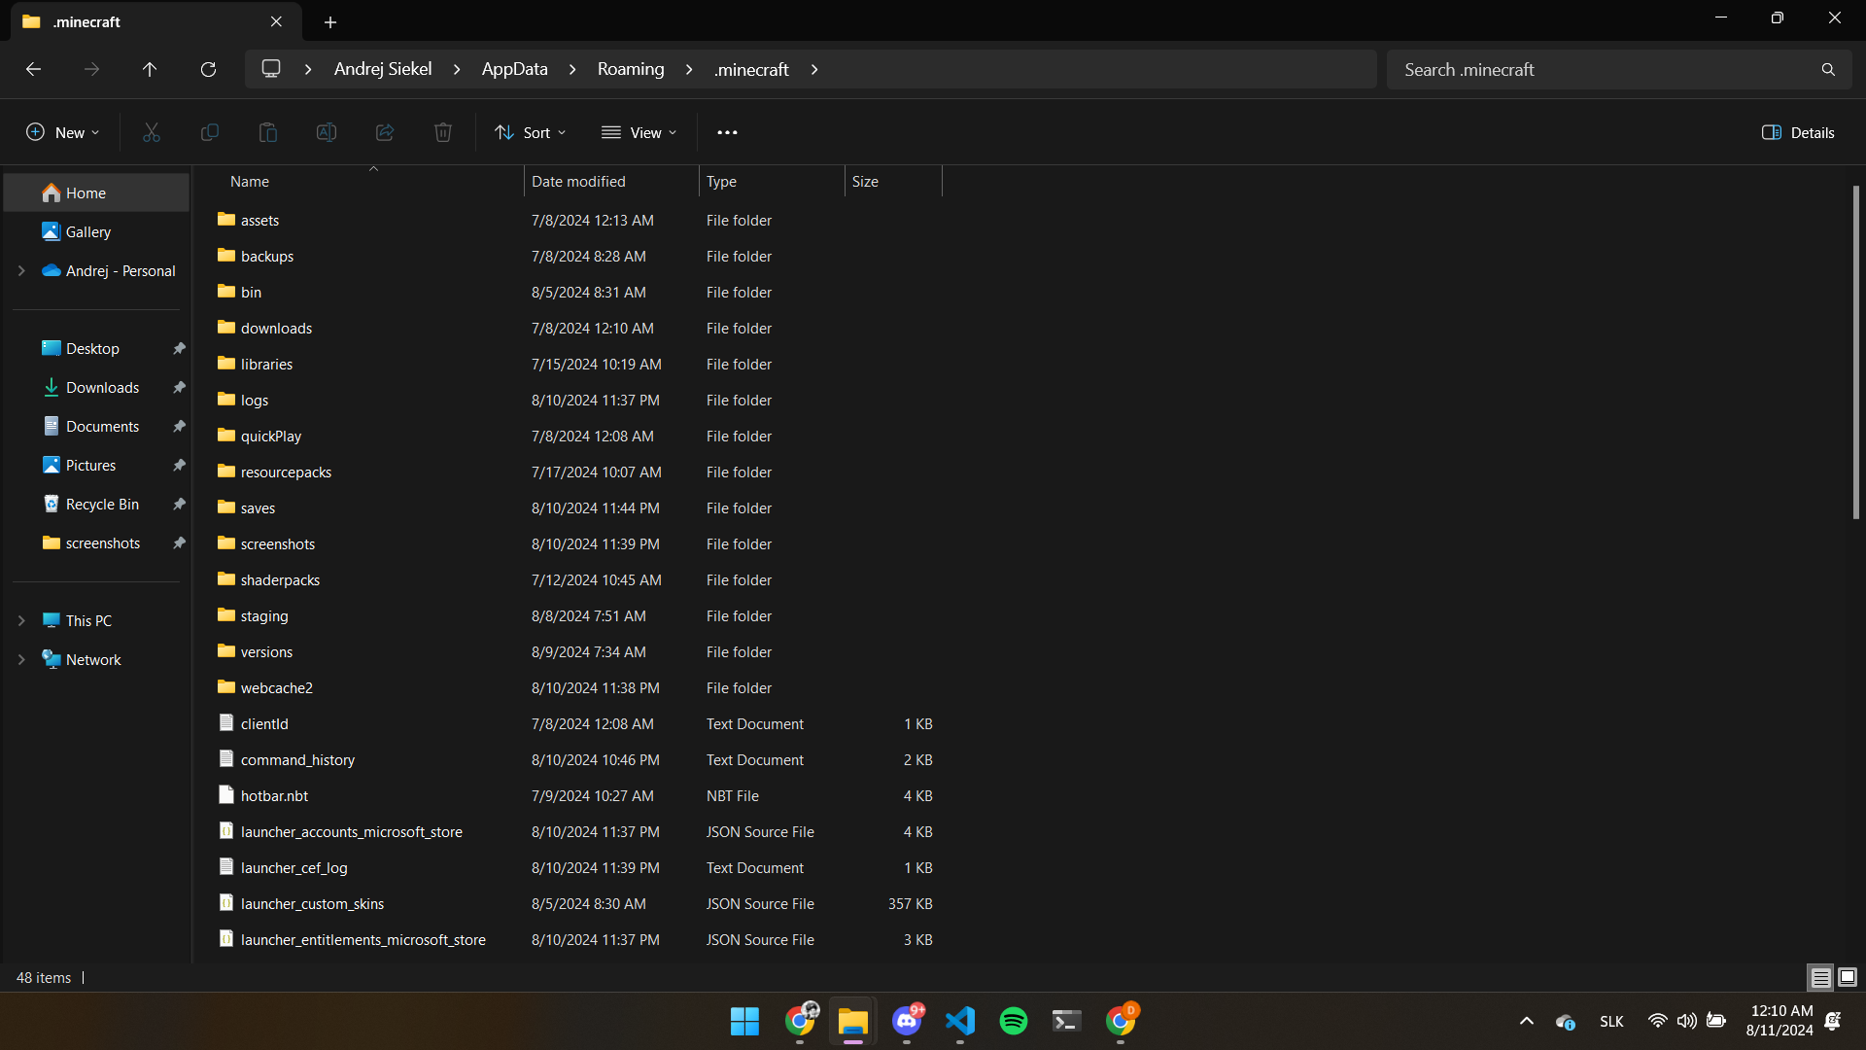
Task: Sort by Type column header
Action: click(772, 182)
